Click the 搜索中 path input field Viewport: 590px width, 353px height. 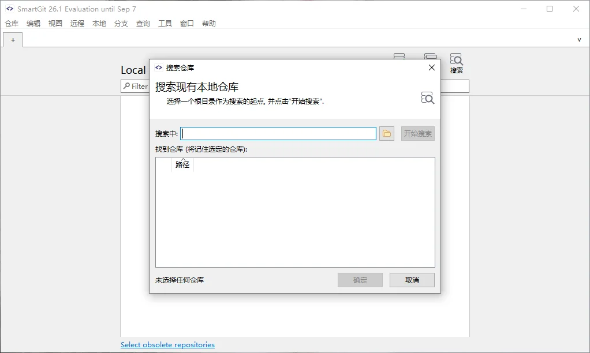coord(278,133)
